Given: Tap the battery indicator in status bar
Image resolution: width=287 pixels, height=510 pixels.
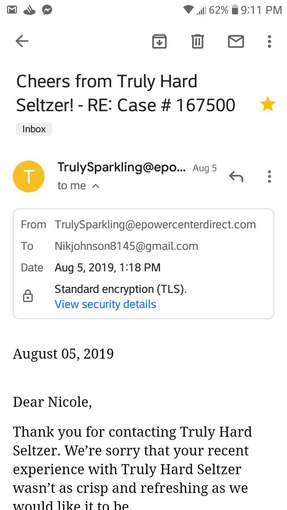Looking at the screenshot, I should click(x=235, y=10).
